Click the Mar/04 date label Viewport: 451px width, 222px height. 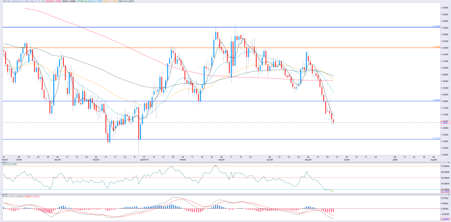(221, 159)
